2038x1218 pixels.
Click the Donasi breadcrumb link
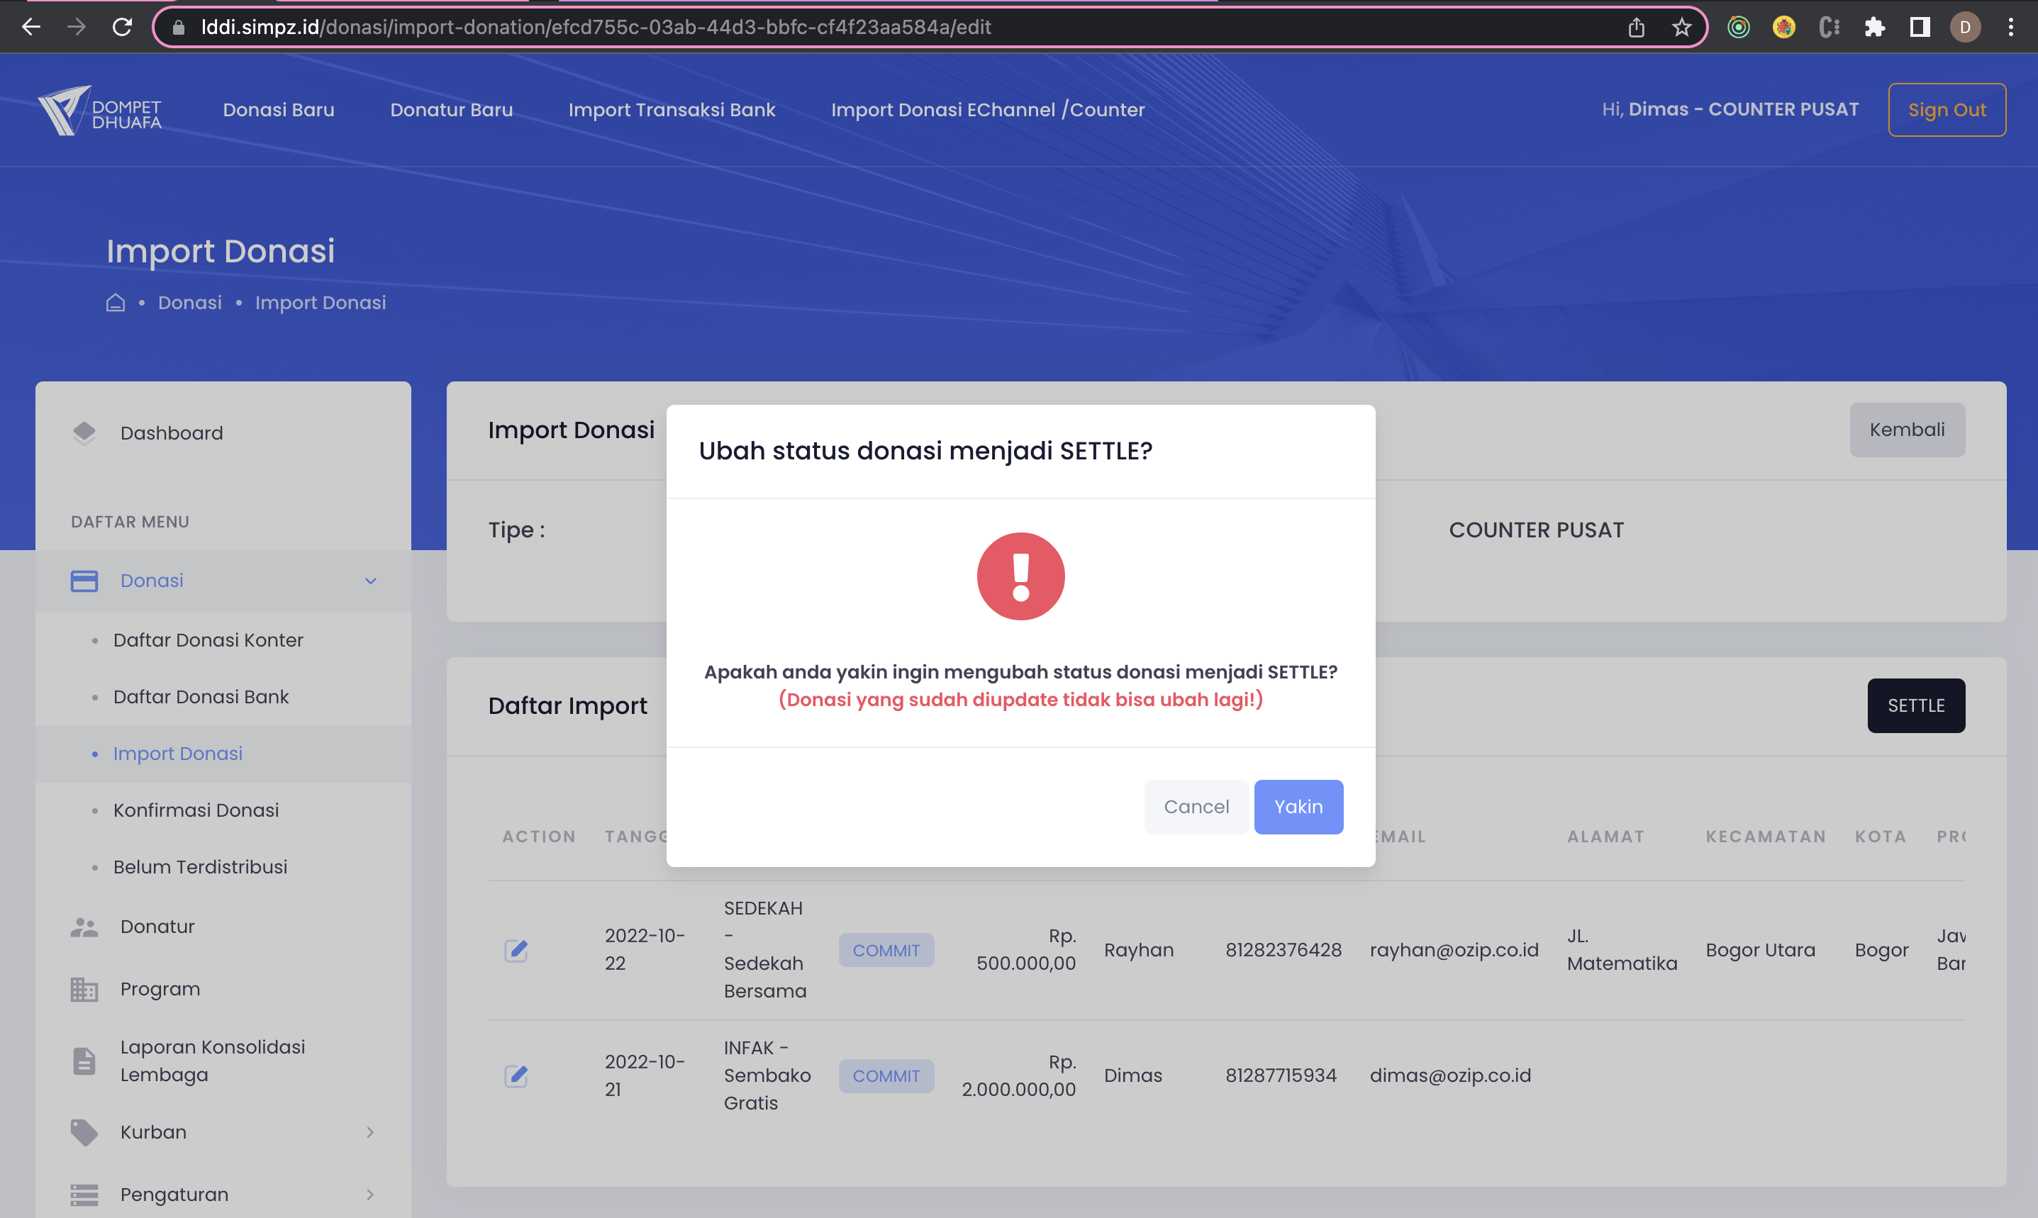click(x=189, y=303)
